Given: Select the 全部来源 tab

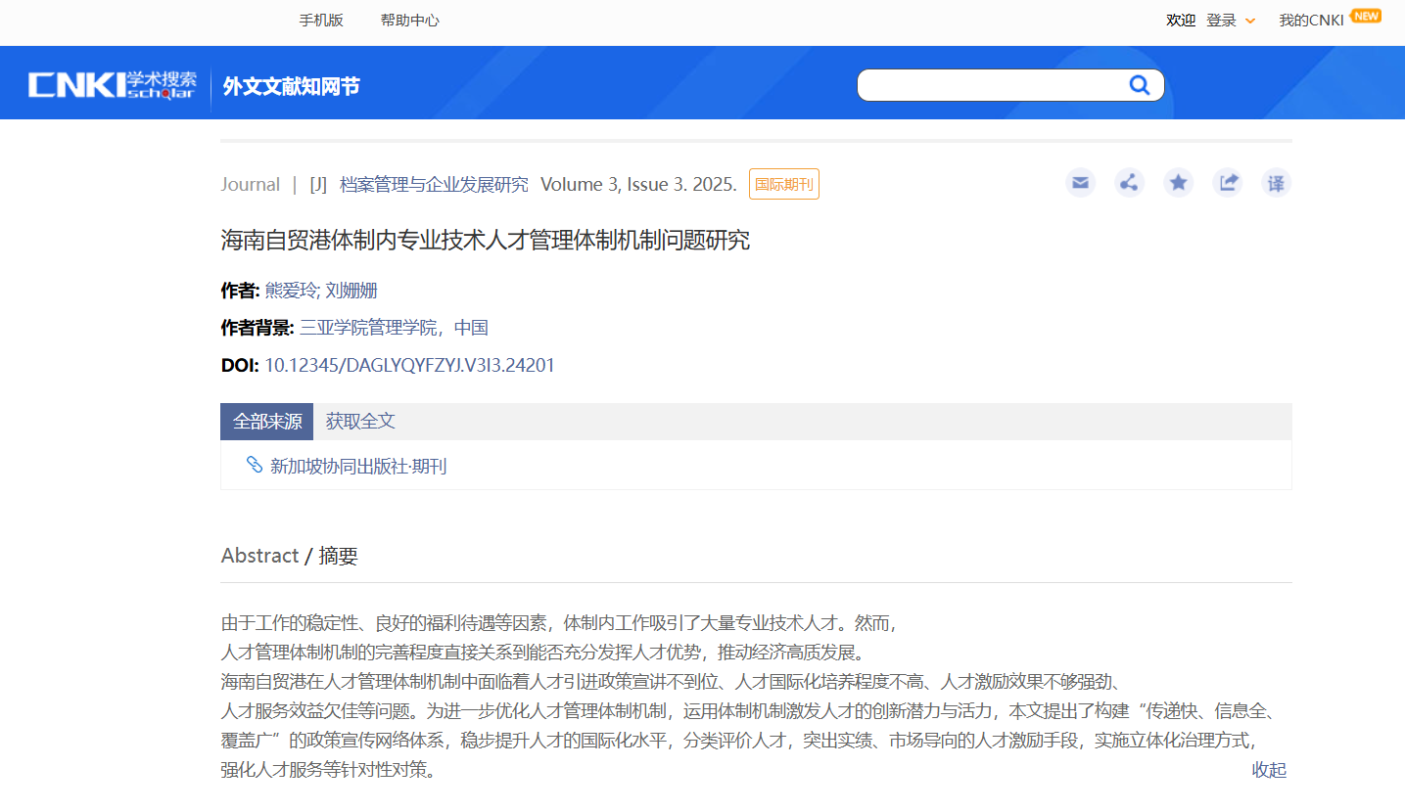Looking at the screenshot, I should pos(267,422).
